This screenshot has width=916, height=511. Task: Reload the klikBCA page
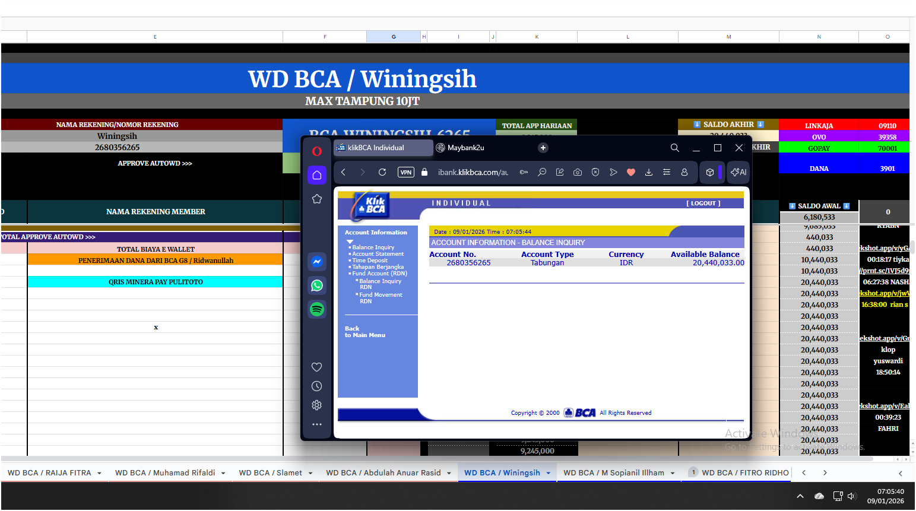tap(382, 172)
